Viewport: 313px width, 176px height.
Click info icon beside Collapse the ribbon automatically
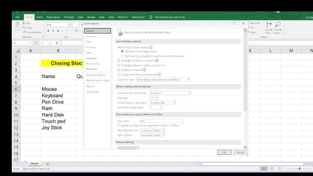pyautogui.click(x=159, y=74)
